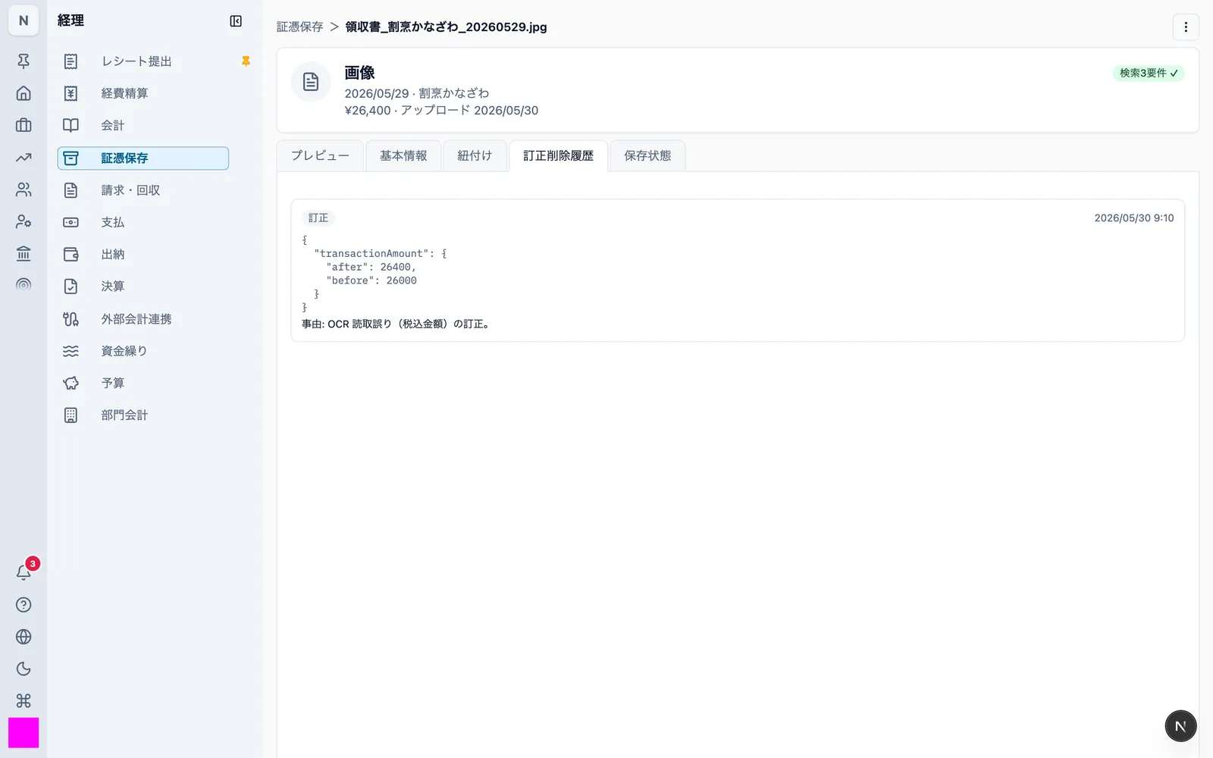Viewport: 1213px width, 758px height.
Task: Open notifications bell with badge 3
Action: coord(24,572)
